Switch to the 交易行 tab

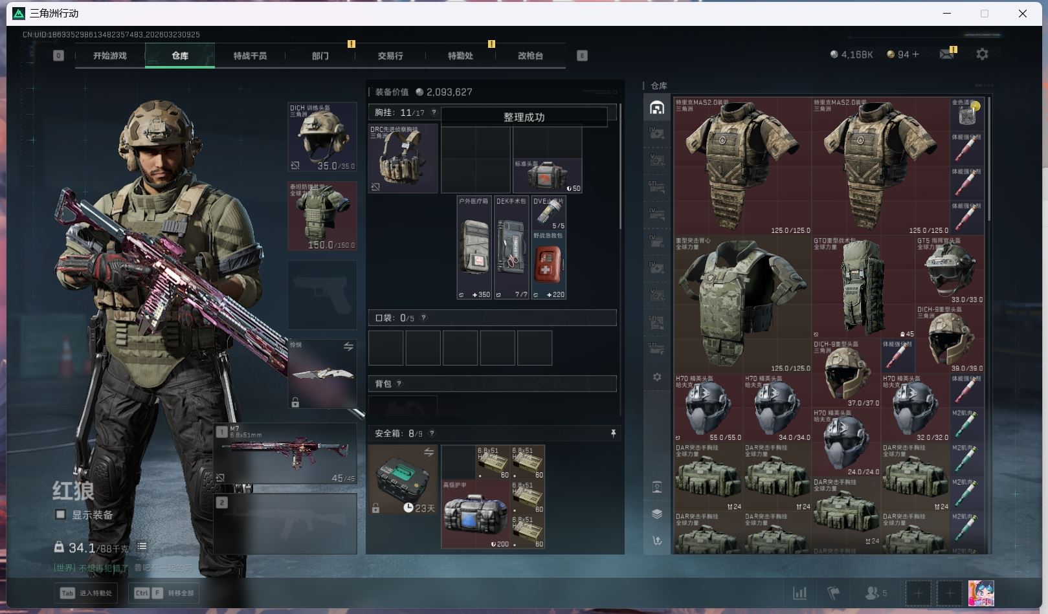[x=390, y=56]
